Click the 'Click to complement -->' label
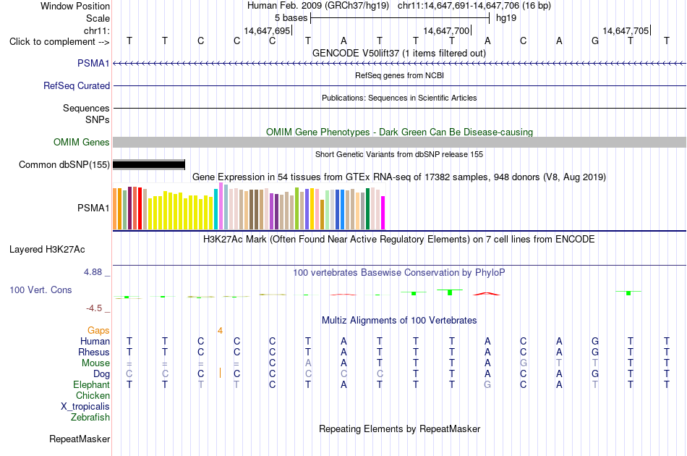687x456 pixels. pyautogui.click(x=59, y=42)
